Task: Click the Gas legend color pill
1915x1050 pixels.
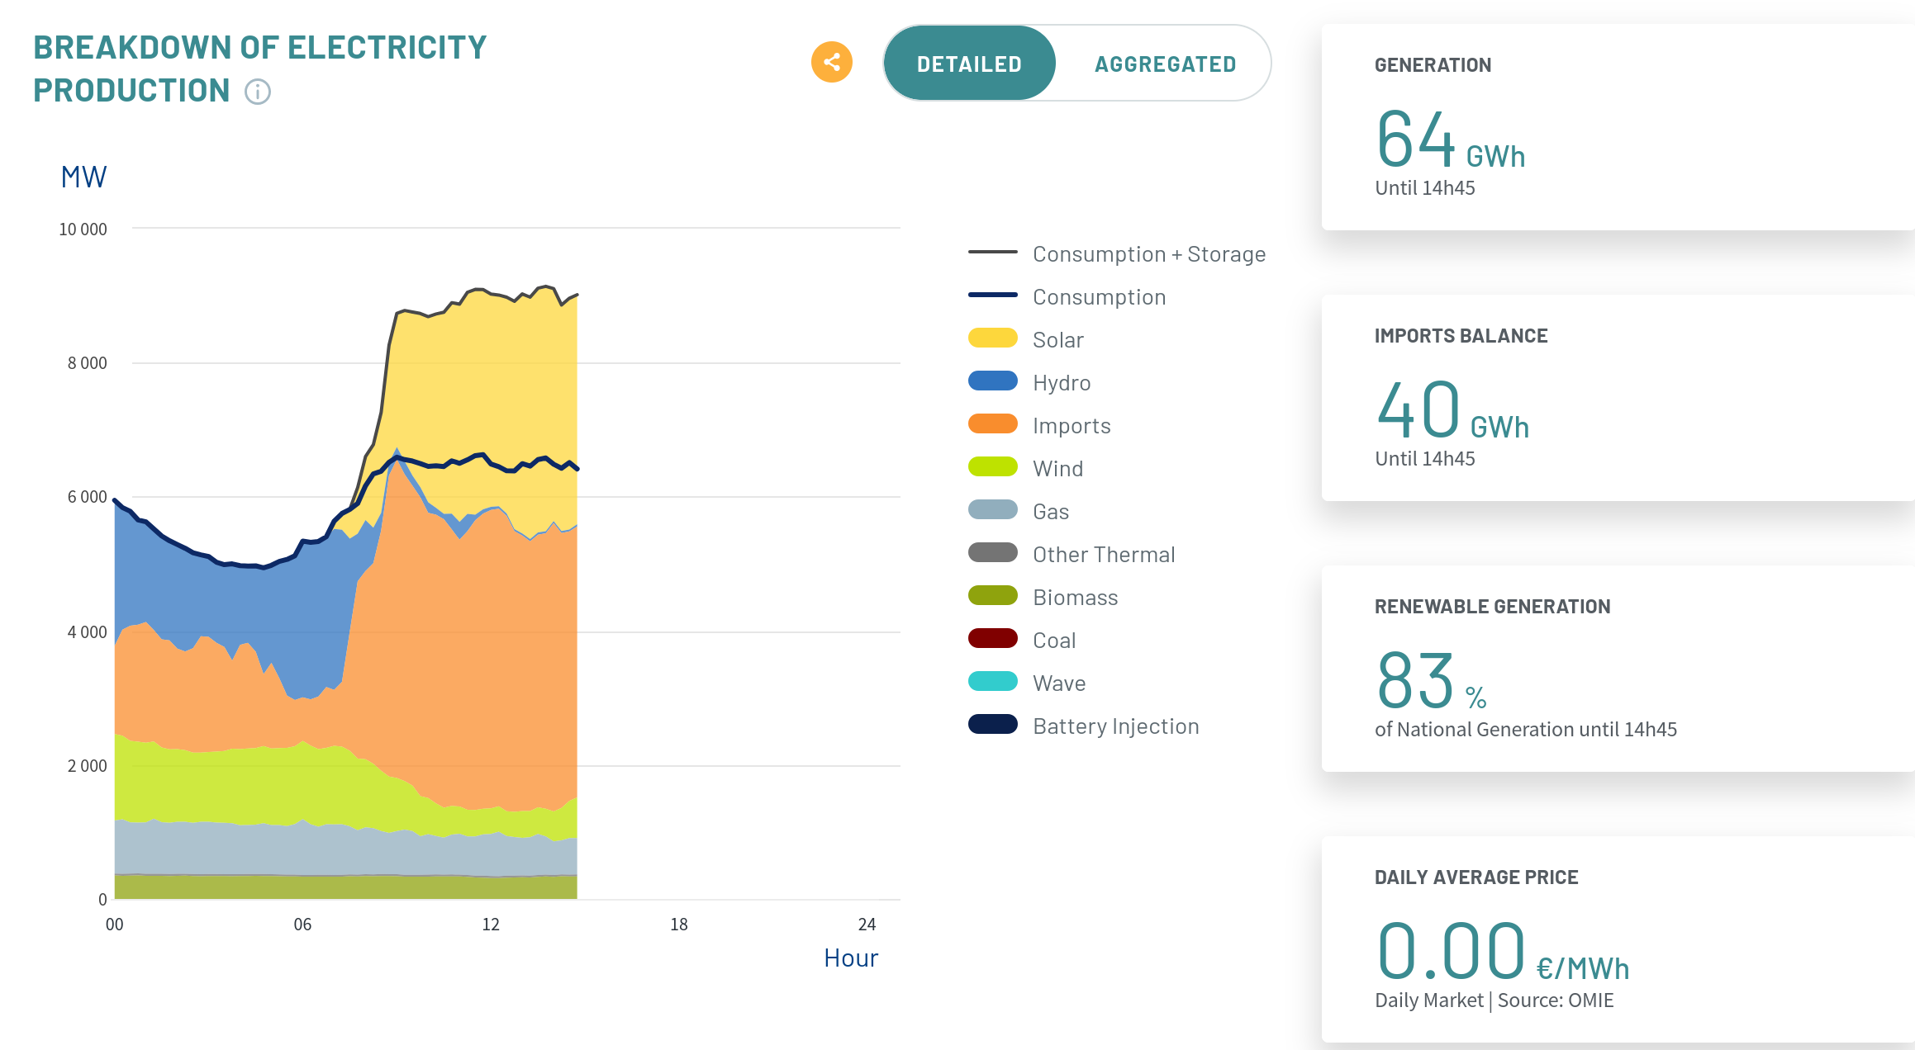Action: click(992, 510)
